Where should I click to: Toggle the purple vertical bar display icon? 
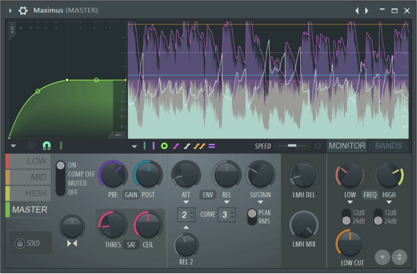click(x=154, y=146)
